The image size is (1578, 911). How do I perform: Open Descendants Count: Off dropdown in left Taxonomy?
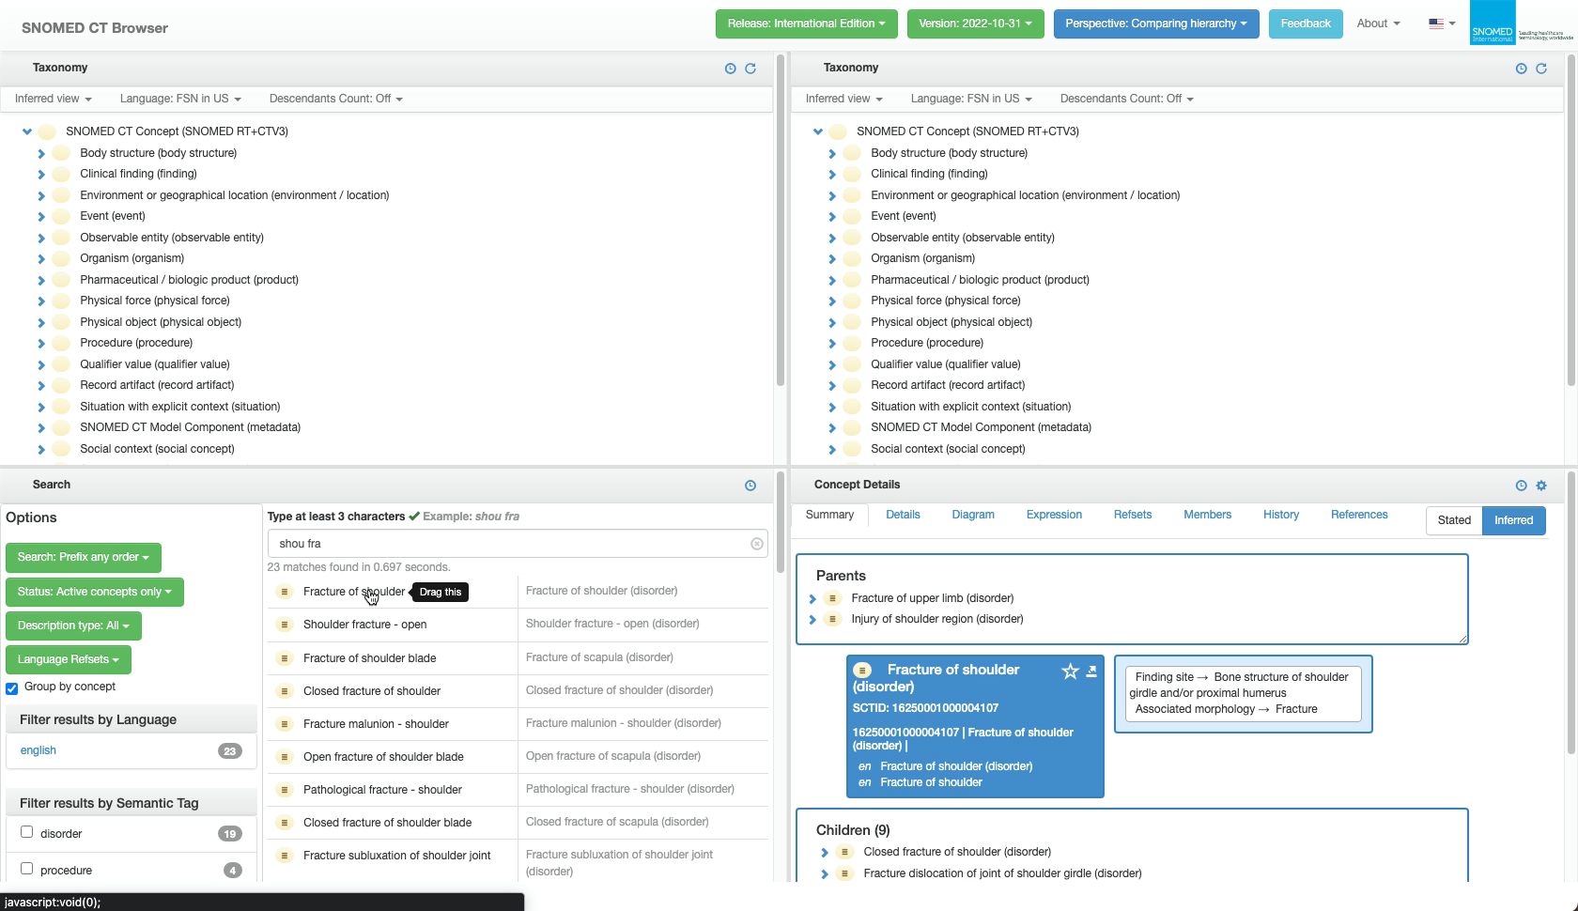336,99
